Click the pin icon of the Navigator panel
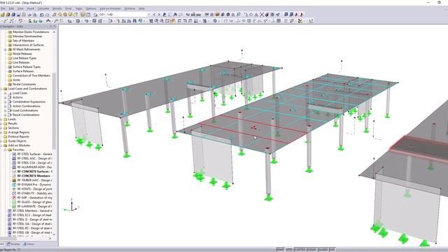 (x=51, y=27)
